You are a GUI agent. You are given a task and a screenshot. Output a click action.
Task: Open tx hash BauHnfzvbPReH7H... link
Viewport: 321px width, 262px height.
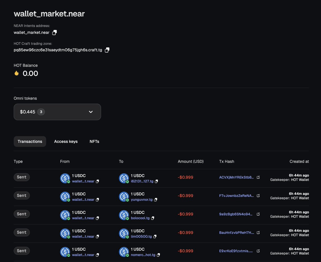236,233
